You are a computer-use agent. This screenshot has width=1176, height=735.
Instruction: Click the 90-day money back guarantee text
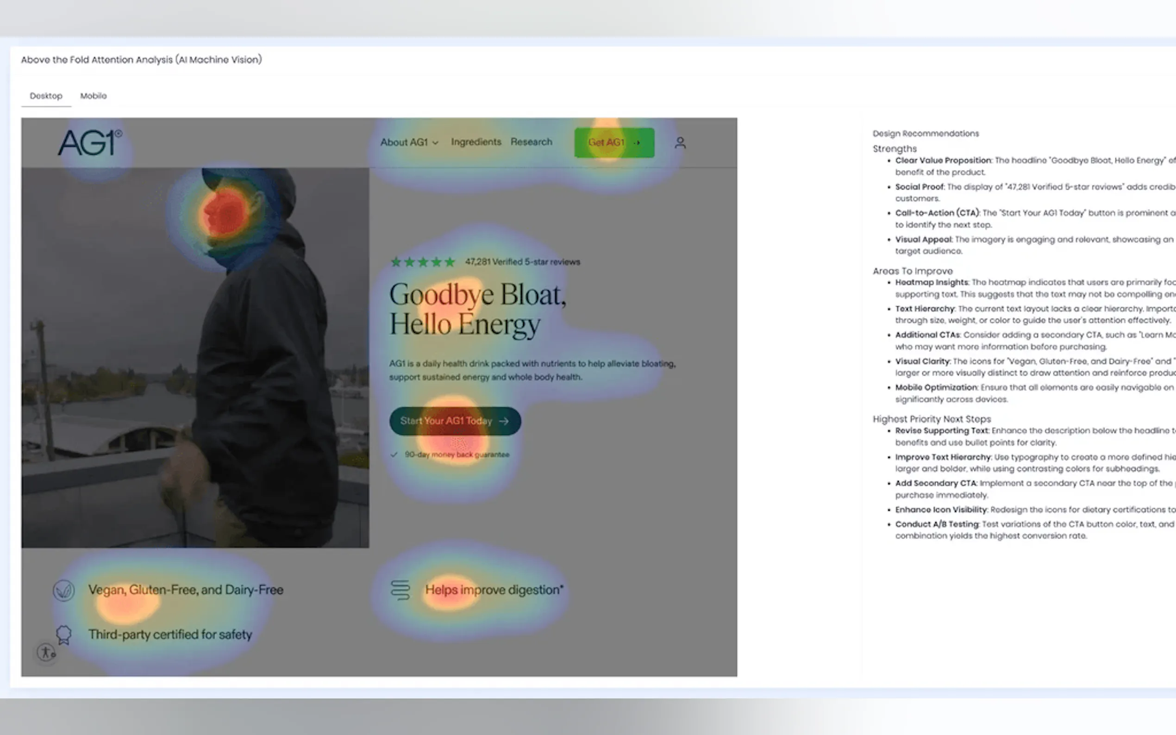pos(457,455)
